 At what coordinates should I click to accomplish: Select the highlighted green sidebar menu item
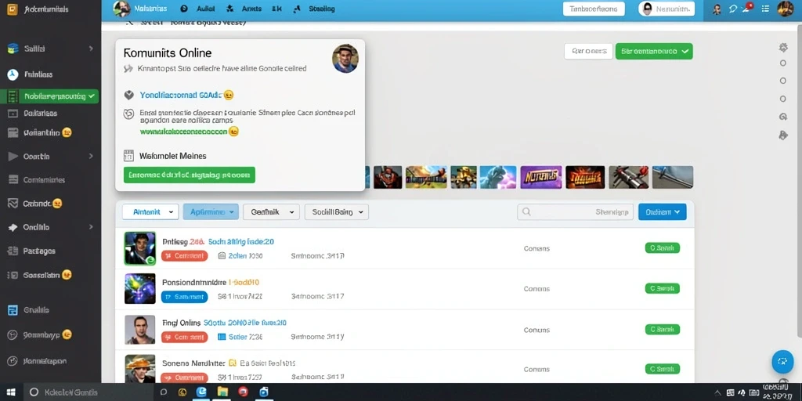pos(49,96)
